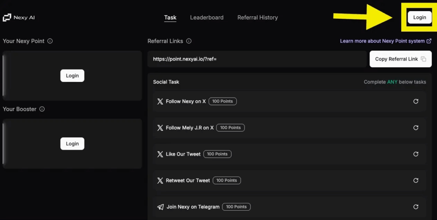The height and width of the screenshot is (220, 437).
Task: Refresh the Like Our Tweet task
Action: click(x=416, y=154)
